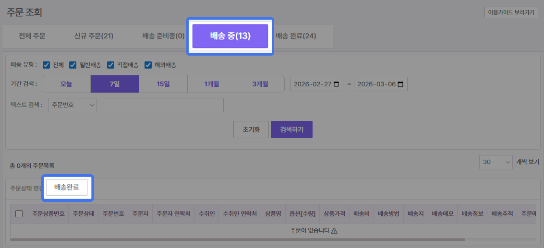Select the 오늘 period filter
Viewport: 544px width, 248px height.
pos(66,84)
